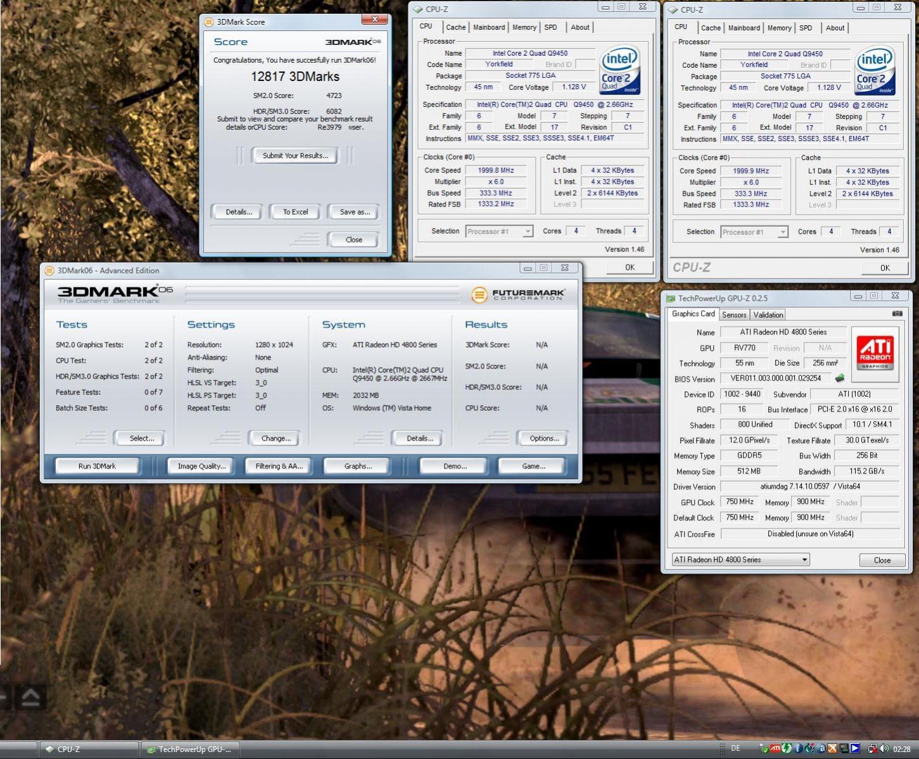Screen dimensions: 919x759
Task: Click the blue 'a' globe tray icon
Action: [x=821, y=748]
